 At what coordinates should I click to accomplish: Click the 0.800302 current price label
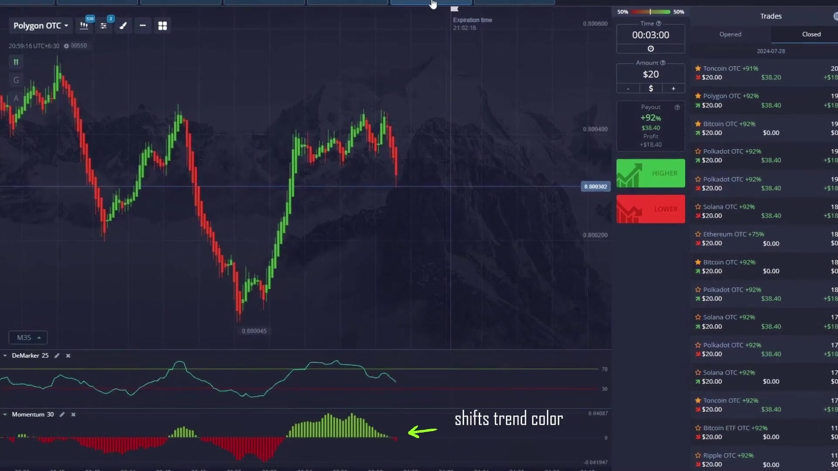tap(595, 187)
